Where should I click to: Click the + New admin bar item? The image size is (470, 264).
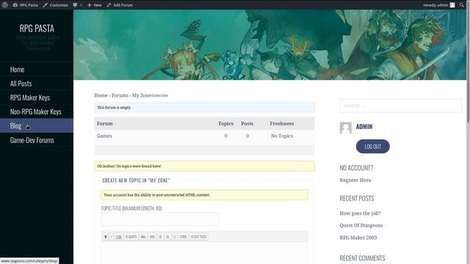coord(95,5)
